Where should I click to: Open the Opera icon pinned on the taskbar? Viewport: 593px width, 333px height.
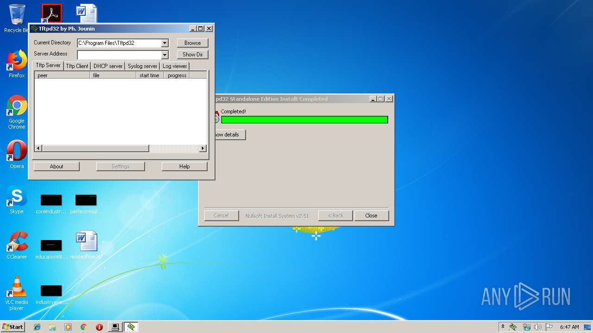(x=99, y=327)
